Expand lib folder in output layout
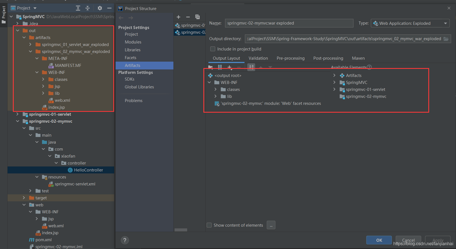The image size is (456, 249). point(215,96)
